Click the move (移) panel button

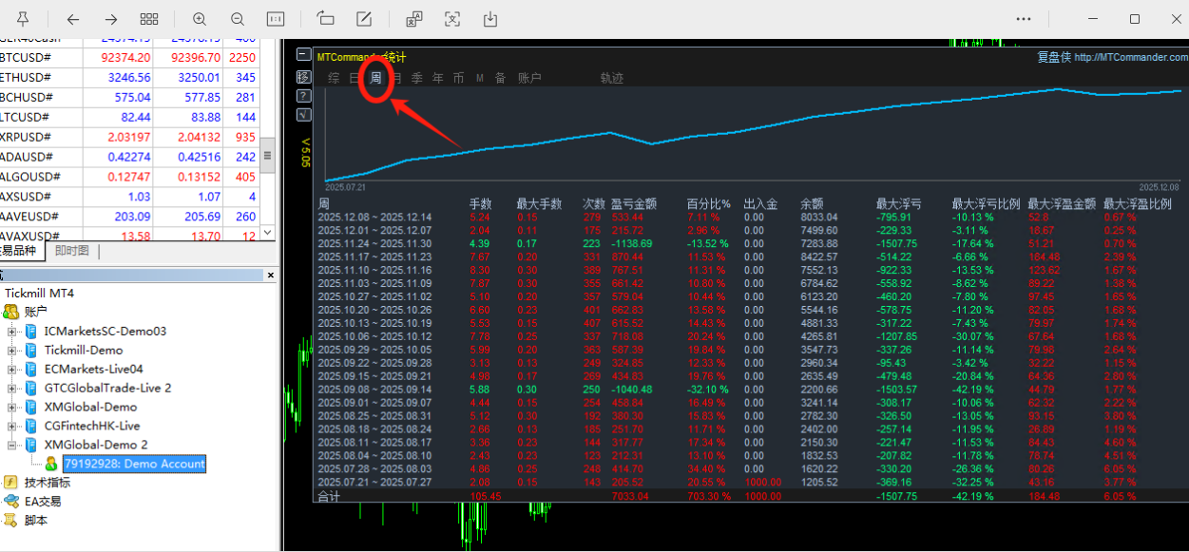point(303,76)
